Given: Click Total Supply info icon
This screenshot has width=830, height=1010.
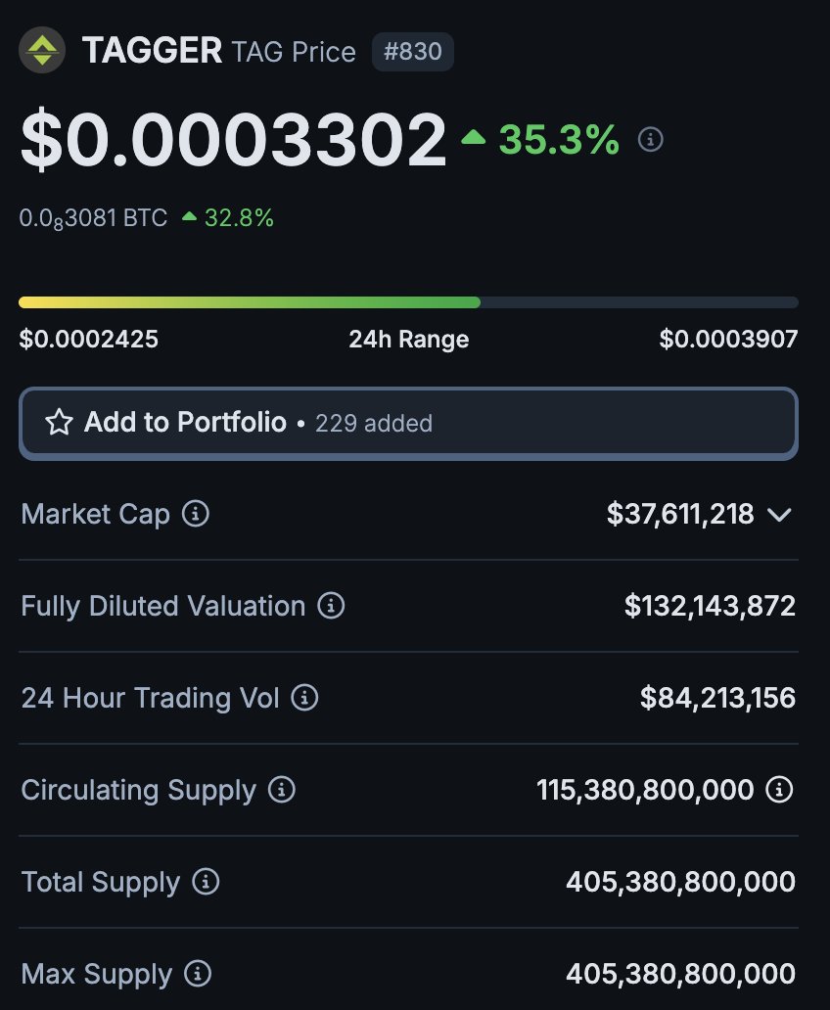Looking at the screenshot, I should [206, 881].
